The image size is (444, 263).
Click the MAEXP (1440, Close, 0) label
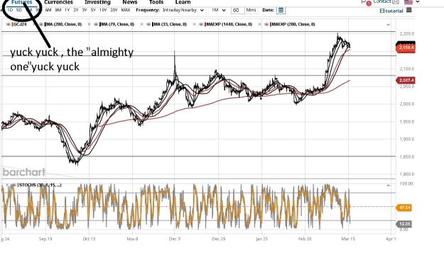pos(229,24)
